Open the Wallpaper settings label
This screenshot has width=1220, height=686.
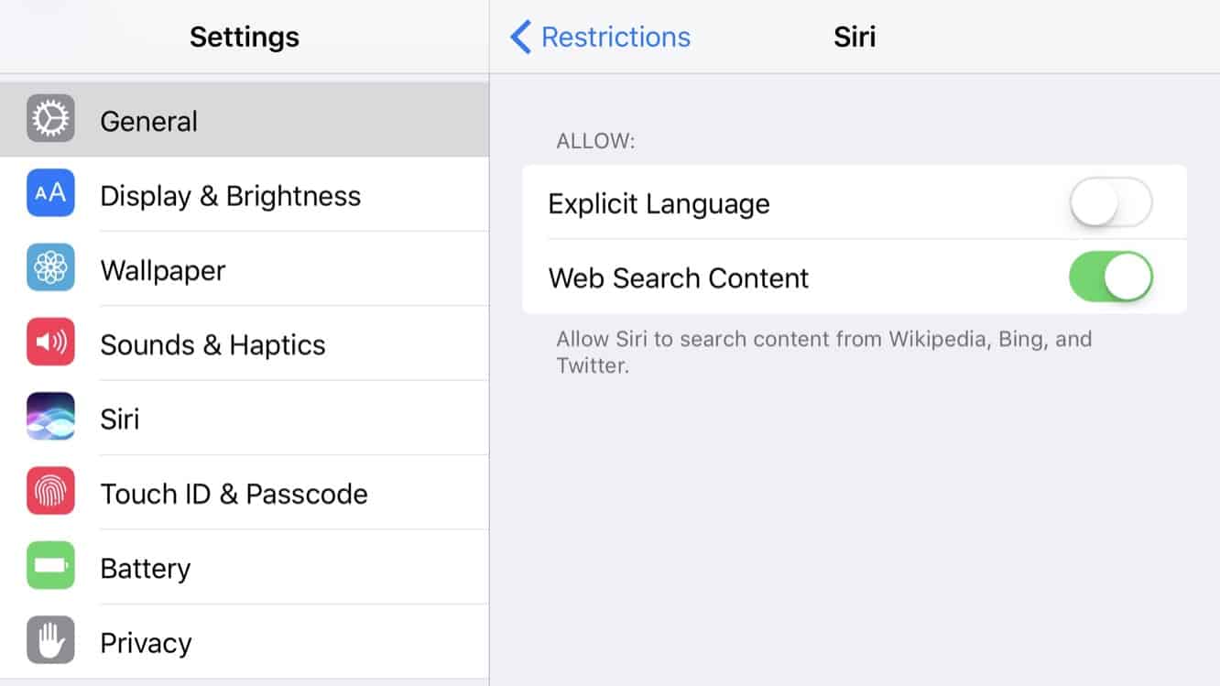coord(162,270)
